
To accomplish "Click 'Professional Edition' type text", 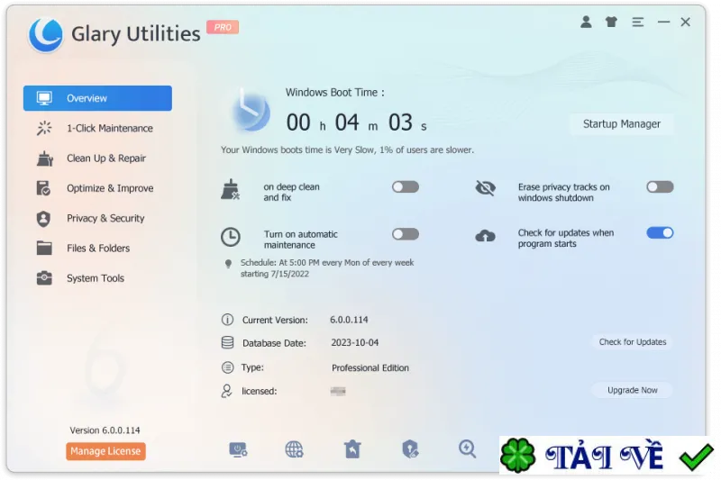I will 370,368.
